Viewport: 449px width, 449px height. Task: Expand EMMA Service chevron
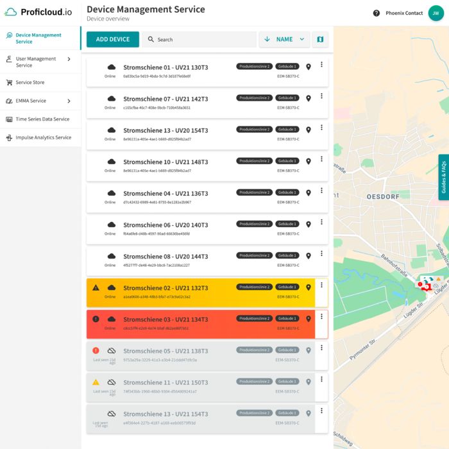coord(69,101)
